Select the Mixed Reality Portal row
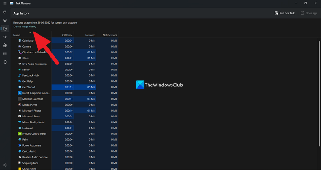 pyautogui.click(x=65, y=122)
